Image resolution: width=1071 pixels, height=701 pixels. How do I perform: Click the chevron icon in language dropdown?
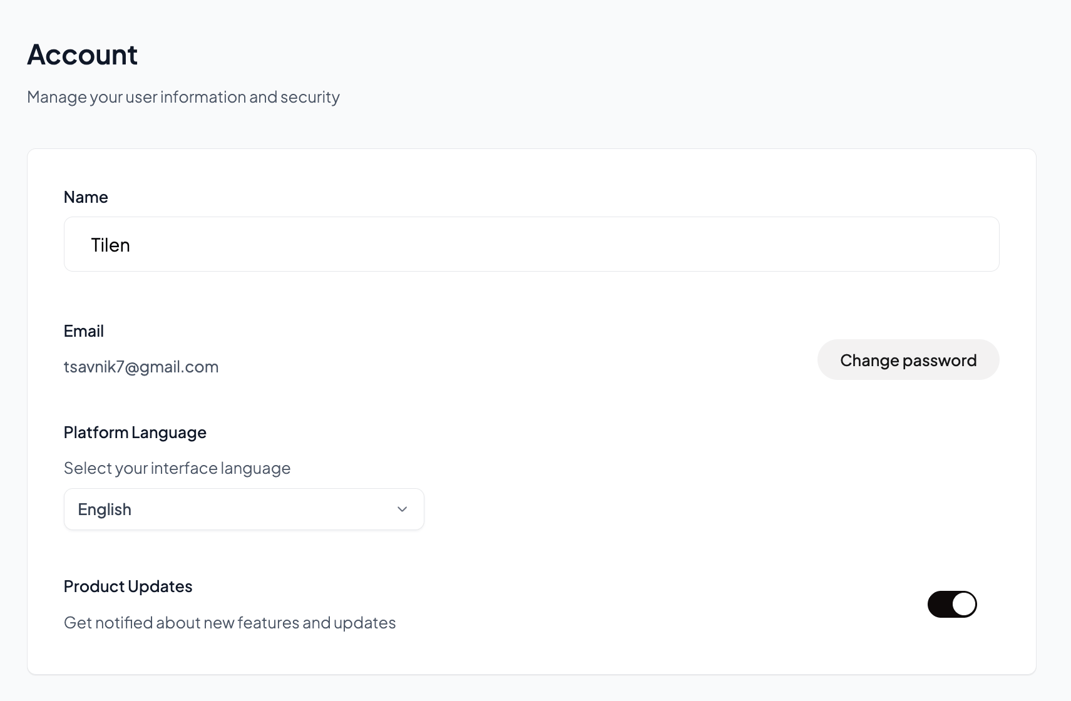pyautogui.click(x=402, y=509)
